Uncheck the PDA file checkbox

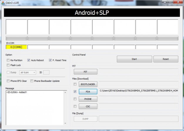coord(75,91)
